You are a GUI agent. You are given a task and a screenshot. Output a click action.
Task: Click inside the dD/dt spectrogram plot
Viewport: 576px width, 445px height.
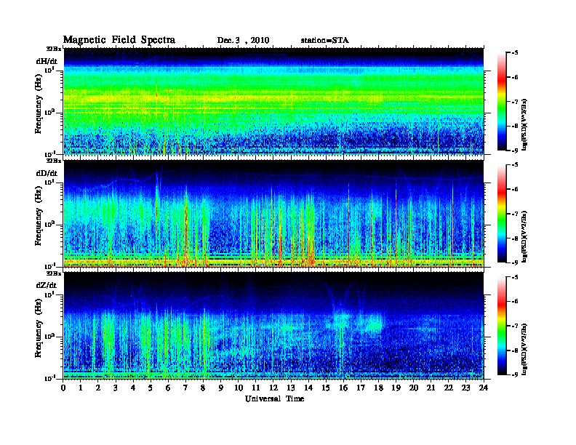pos(273,214)
